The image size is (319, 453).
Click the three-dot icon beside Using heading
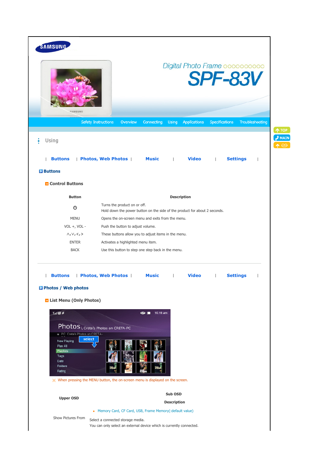pyautogui.click(x=39, y=141)
